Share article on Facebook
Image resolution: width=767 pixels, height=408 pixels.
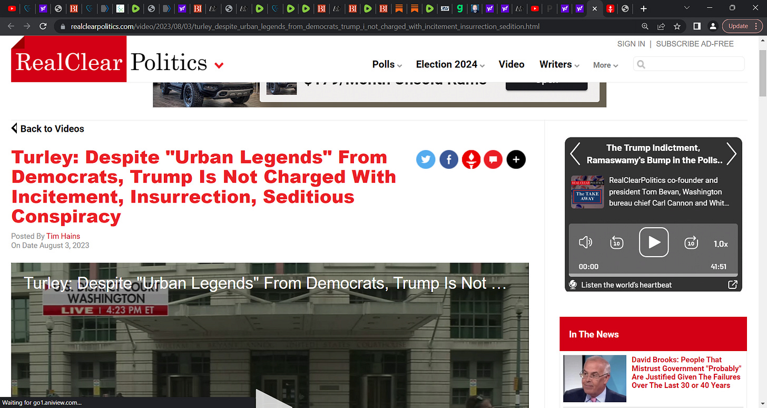[x=448, y=159]
